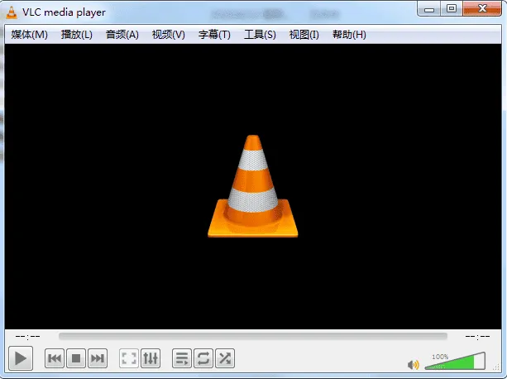The image size is (507, 379).
Task: Open the 媒体(M) menu
Action: (x=30, y=35)
